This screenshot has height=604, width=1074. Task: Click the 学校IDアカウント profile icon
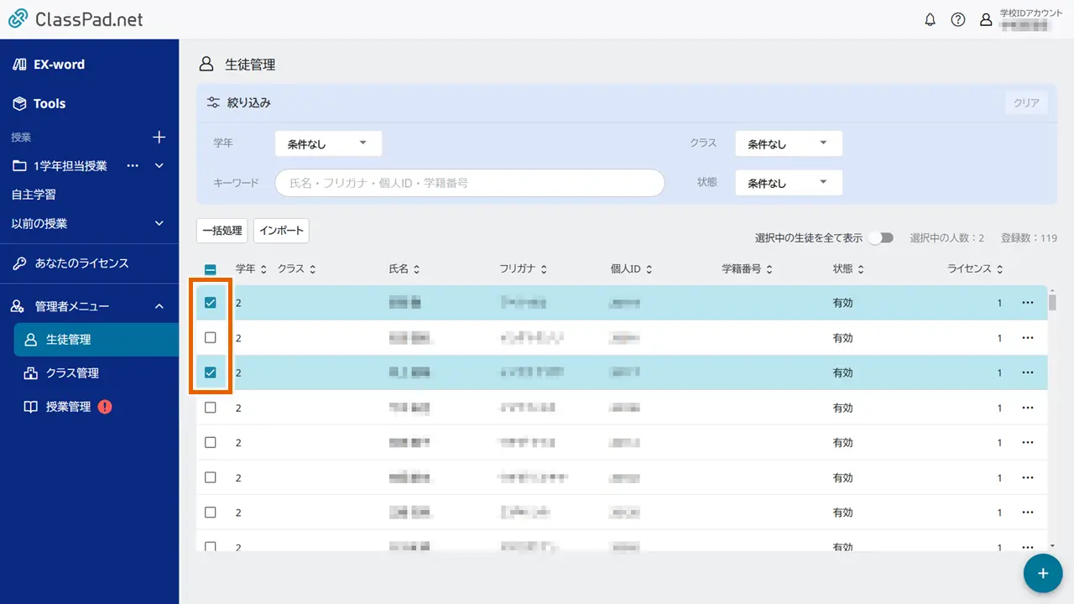pos(986,19)
